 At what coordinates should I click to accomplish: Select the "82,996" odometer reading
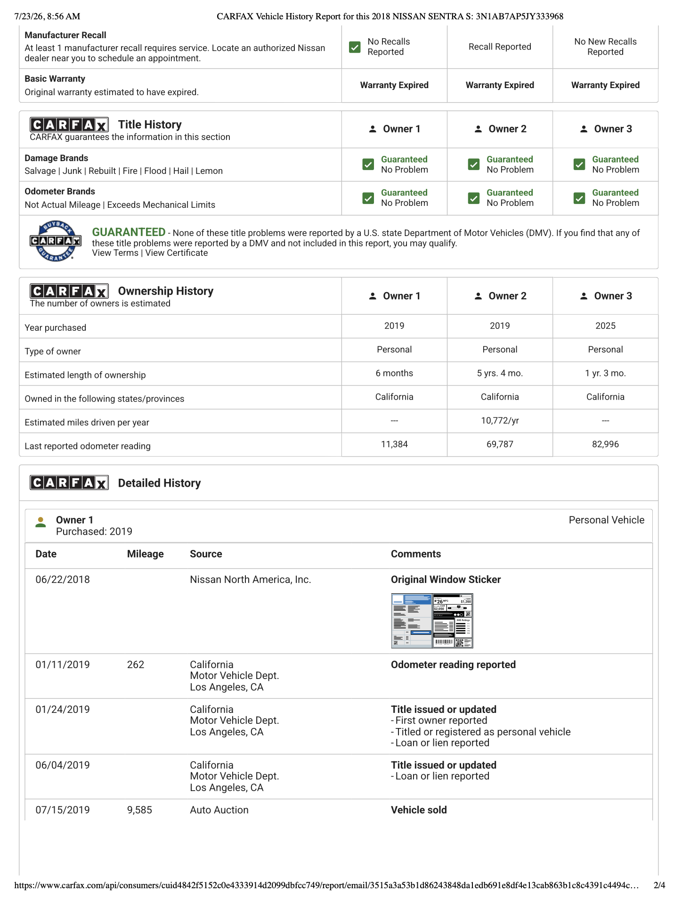point(605,444)
